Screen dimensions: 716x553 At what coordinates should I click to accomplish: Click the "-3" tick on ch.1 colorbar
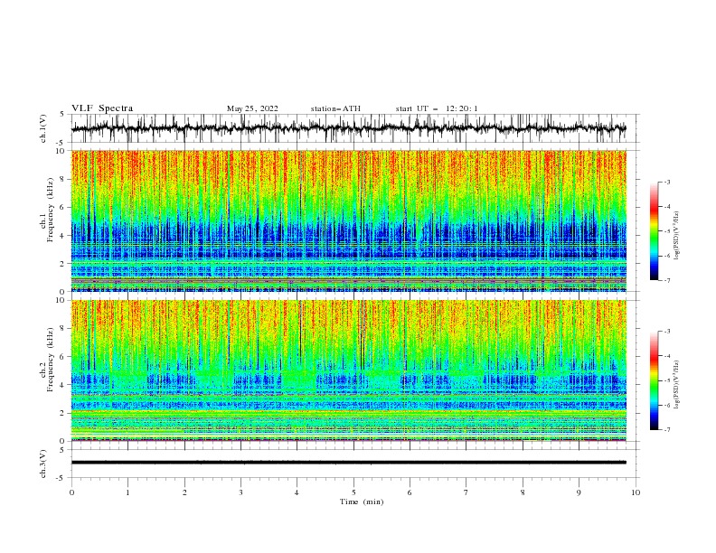[666, 182]
